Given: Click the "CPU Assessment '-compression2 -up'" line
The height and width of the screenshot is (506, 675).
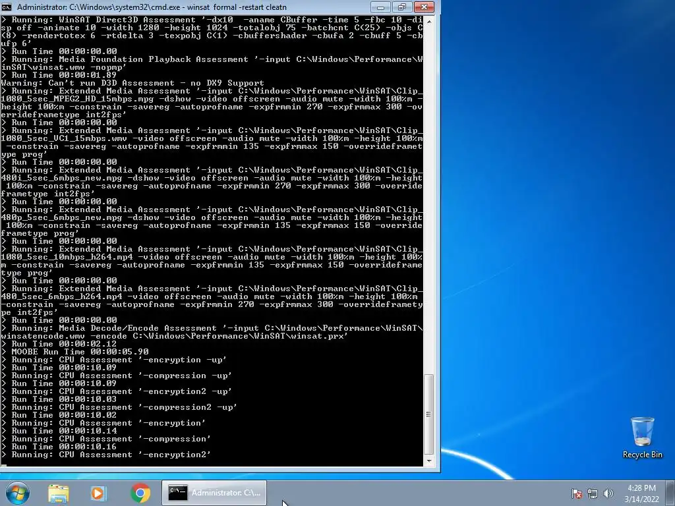Looking at the screenshot, I should [119, 407].
